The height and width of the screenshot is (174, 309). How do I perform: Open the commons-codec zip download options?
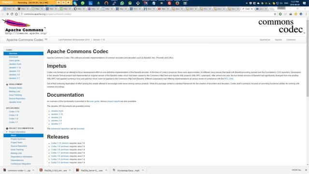(x=33, y=170)
